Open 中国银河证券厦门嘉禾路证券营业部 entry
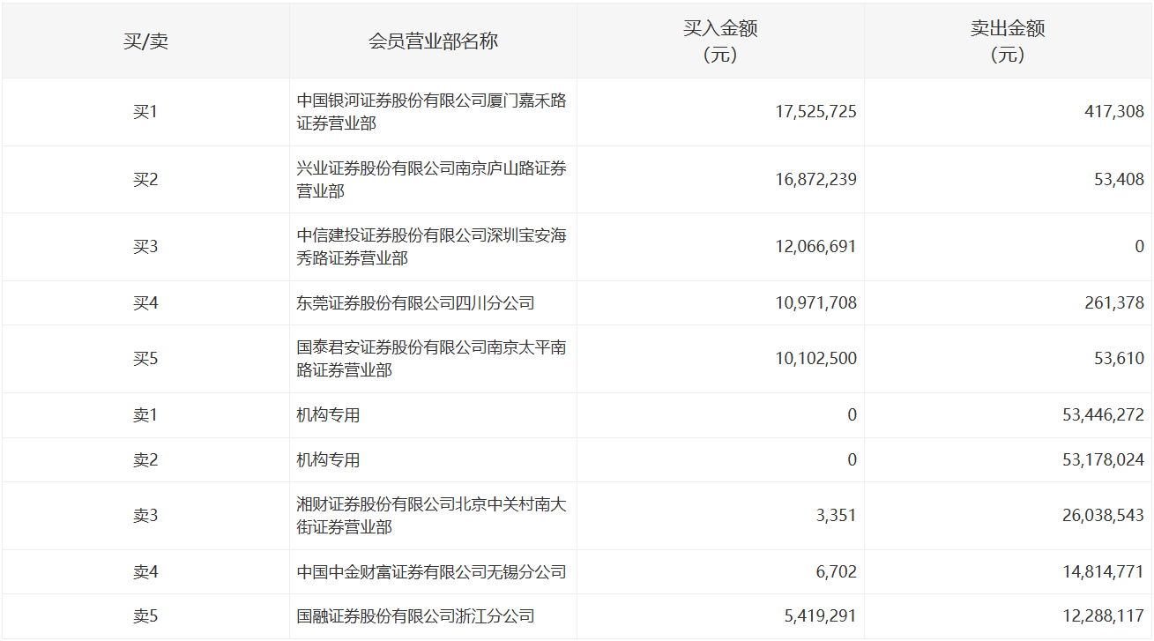Image resolution: width=1154 pixels, height=641 pixels. (432, 112)
